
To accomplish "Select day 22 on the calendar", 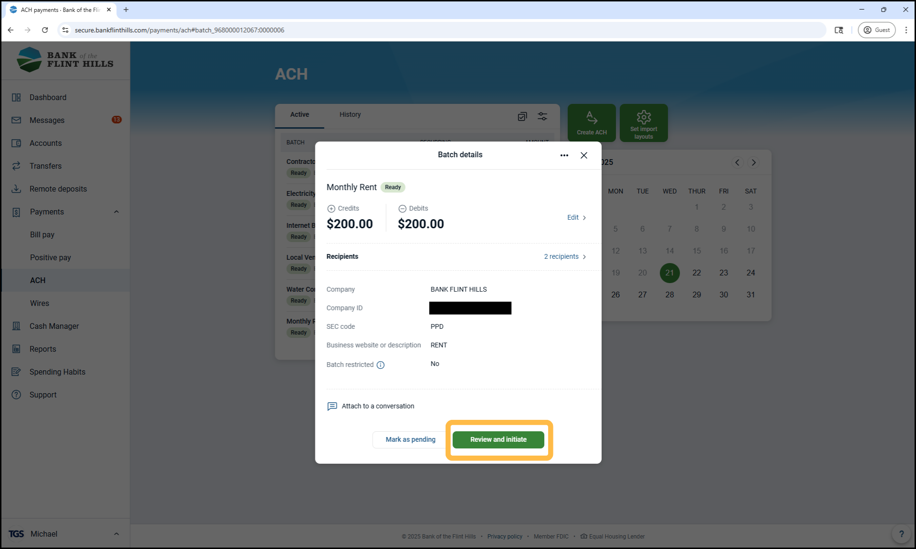I will click(697, 273).
